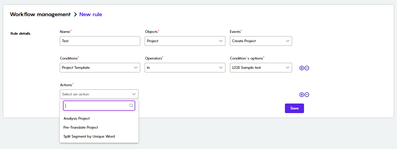
Task: Click the New rule breadcrumb title
Action: (x=91, y=14)
